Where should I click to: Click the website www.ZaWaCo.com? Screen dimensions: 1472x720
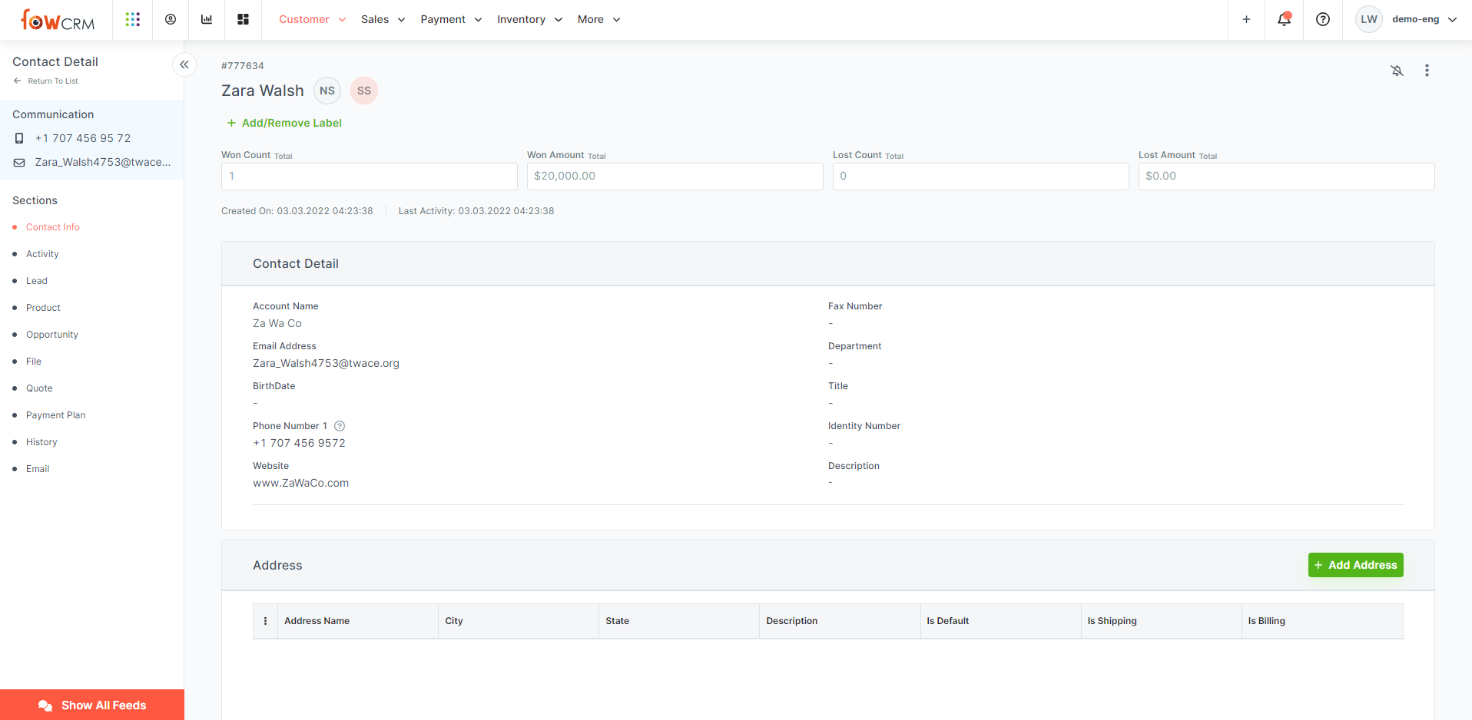(x=300, y=483)
